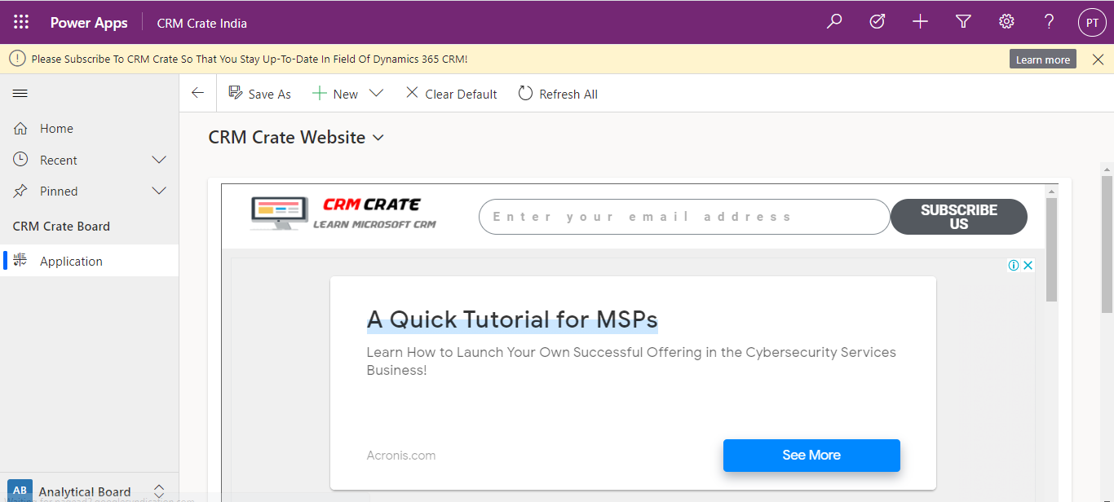
Task: Click Save As in the command bar
Action: [x=260, y=93]
